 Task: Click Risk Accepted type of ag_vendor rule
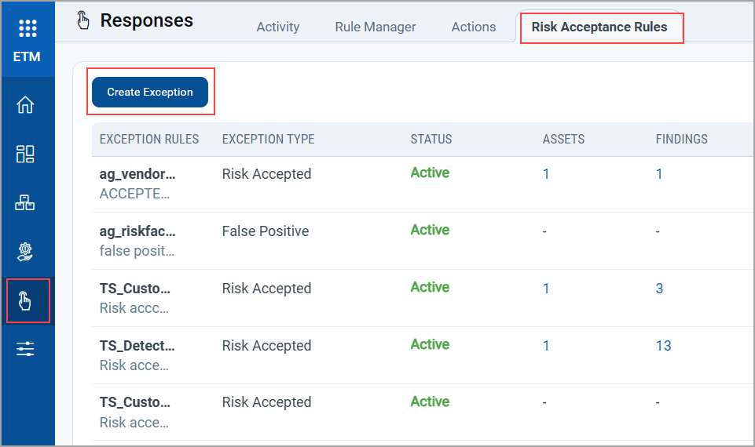pos(266,174)
